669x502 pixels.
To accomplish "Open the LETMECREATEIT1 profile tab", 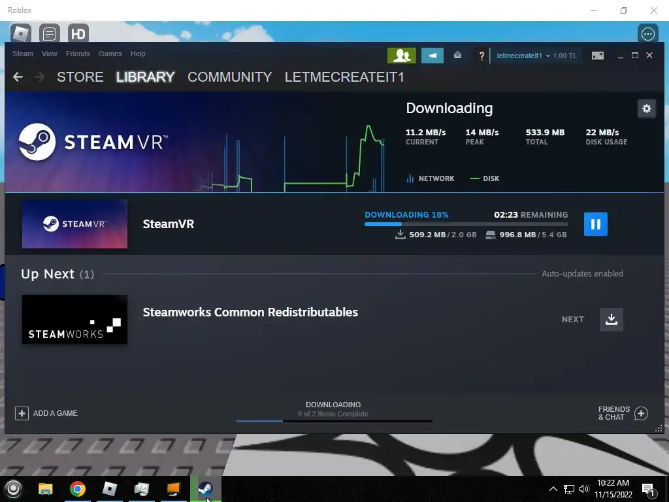I will [344, 77].
